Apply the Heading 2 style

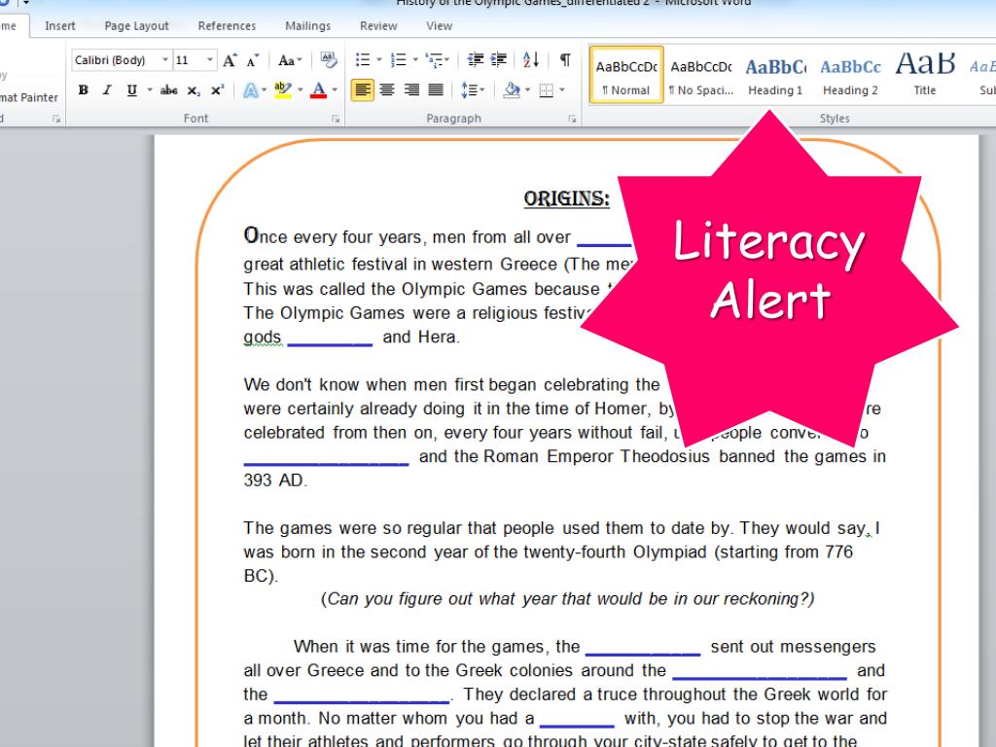(850, 75)
